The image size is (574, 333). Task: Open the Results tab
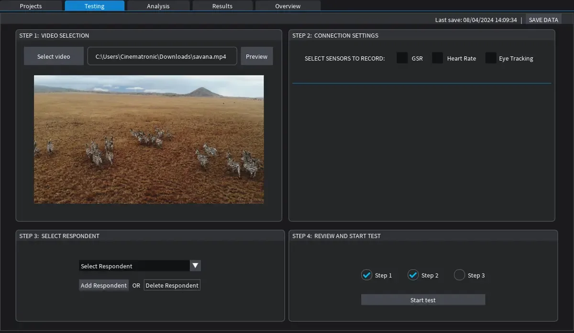coord(222,6)
